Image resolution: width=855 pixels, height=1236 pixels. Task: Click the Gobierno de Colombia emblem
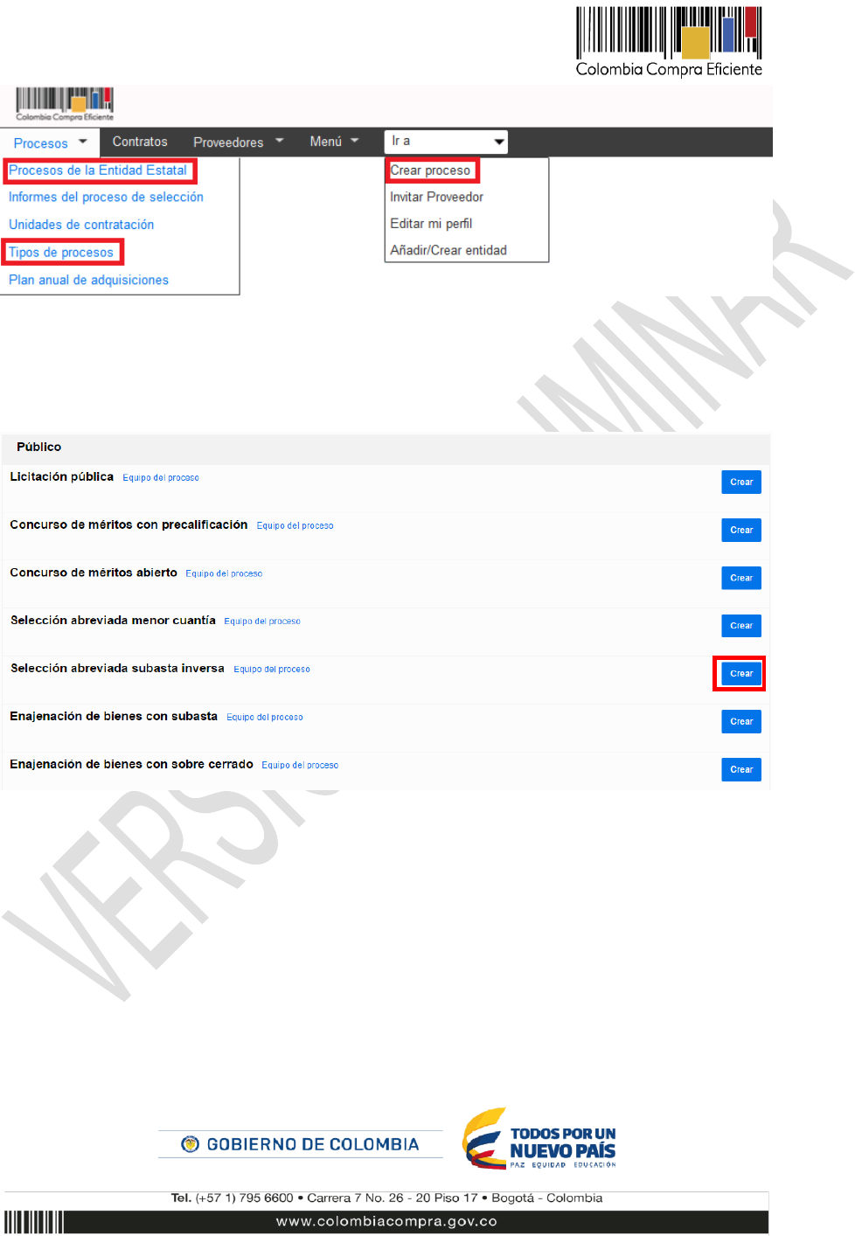(190, 1144)
